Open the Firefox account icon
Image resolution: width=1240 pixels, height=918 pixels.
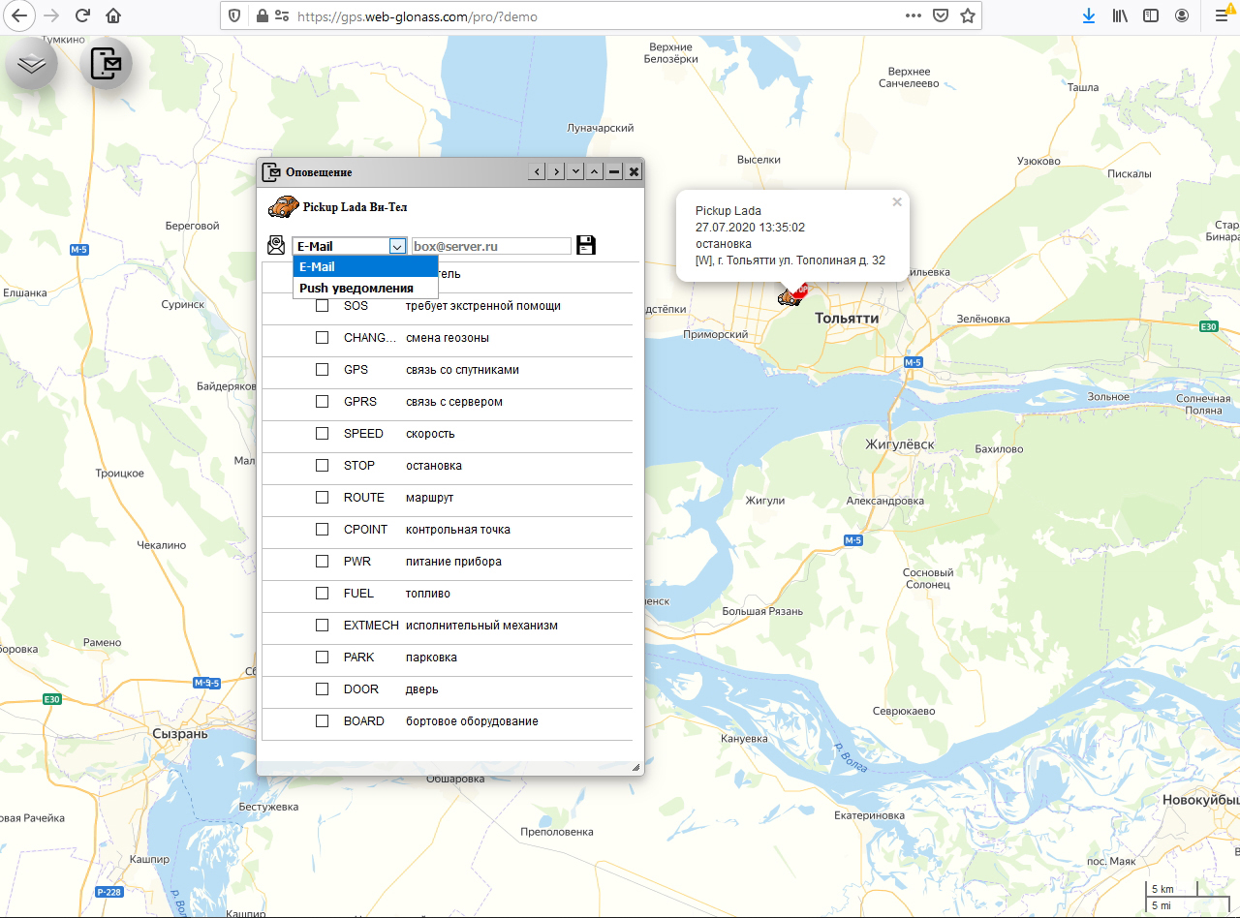click(x=1182, y=15)
